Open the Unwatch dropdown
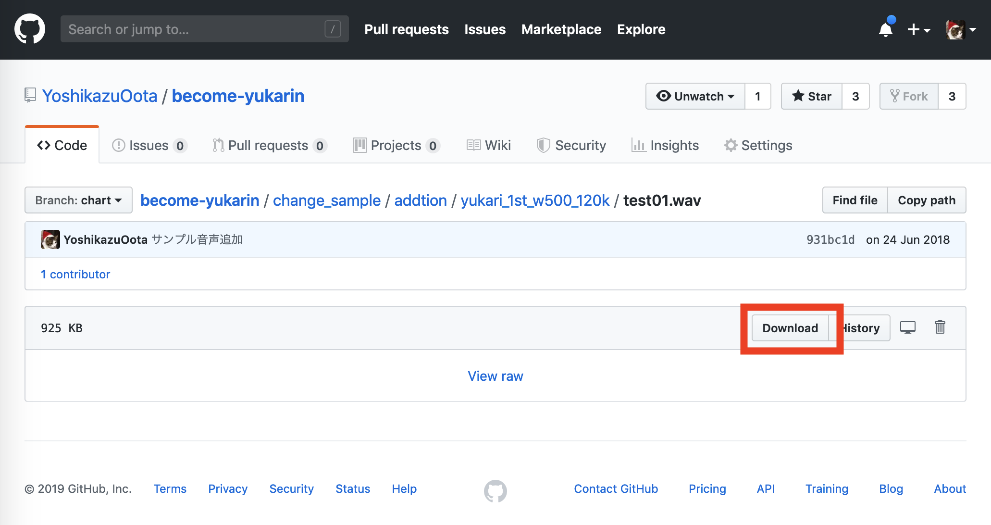991x525 pixels. click(695, 96)
